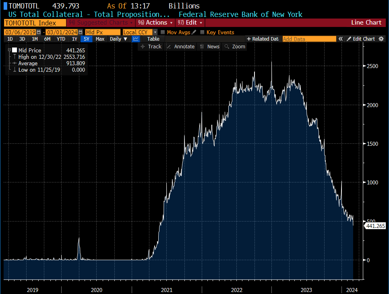This screenshot has width=389, height=294.
Task: Open the Local CCY currency dropdown arrow
Action: click(x=155, y=32)
